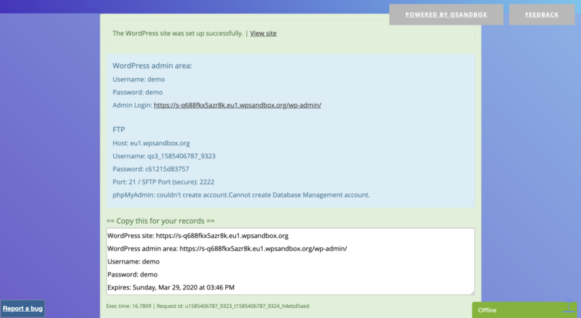581x318 pixels.
Task: Select the Request Id value text
Action: (247, 306)
